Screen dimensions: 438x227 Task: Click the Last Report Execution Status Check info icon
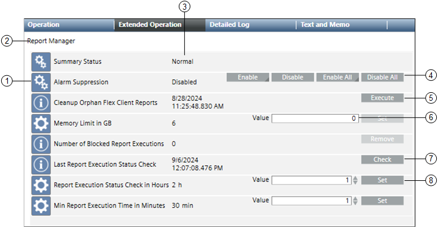click(x=41, y=164)
